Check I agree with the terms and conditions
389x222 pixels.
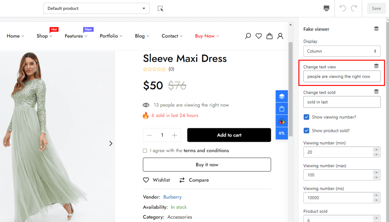pyautogui.click(x=145, y=151)
